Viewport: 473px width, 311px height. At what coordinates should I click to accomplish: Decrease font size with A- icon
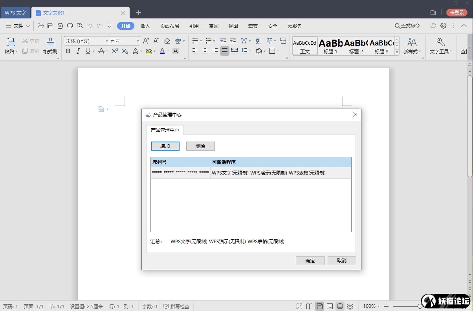coord(156,41)
